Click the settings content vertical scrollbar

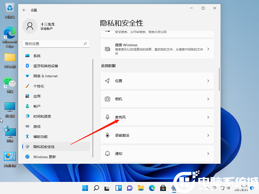pyautogui.click(x=219, y=79)
